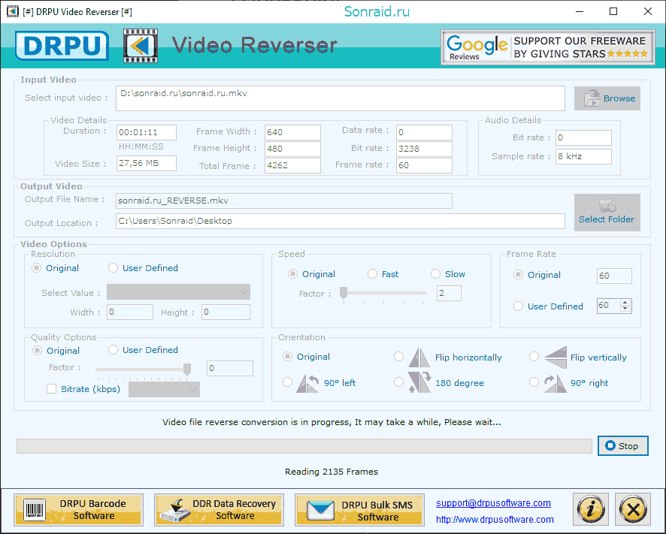Image resolution: width=666 pixels, height=534 pixels.
Task: Click the Sonraid.ru title text
Action: pos(377,11)
